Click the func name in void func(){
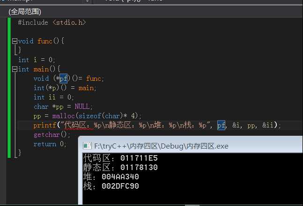This screenshot has height=206, width=303. [x=45, y=41]
